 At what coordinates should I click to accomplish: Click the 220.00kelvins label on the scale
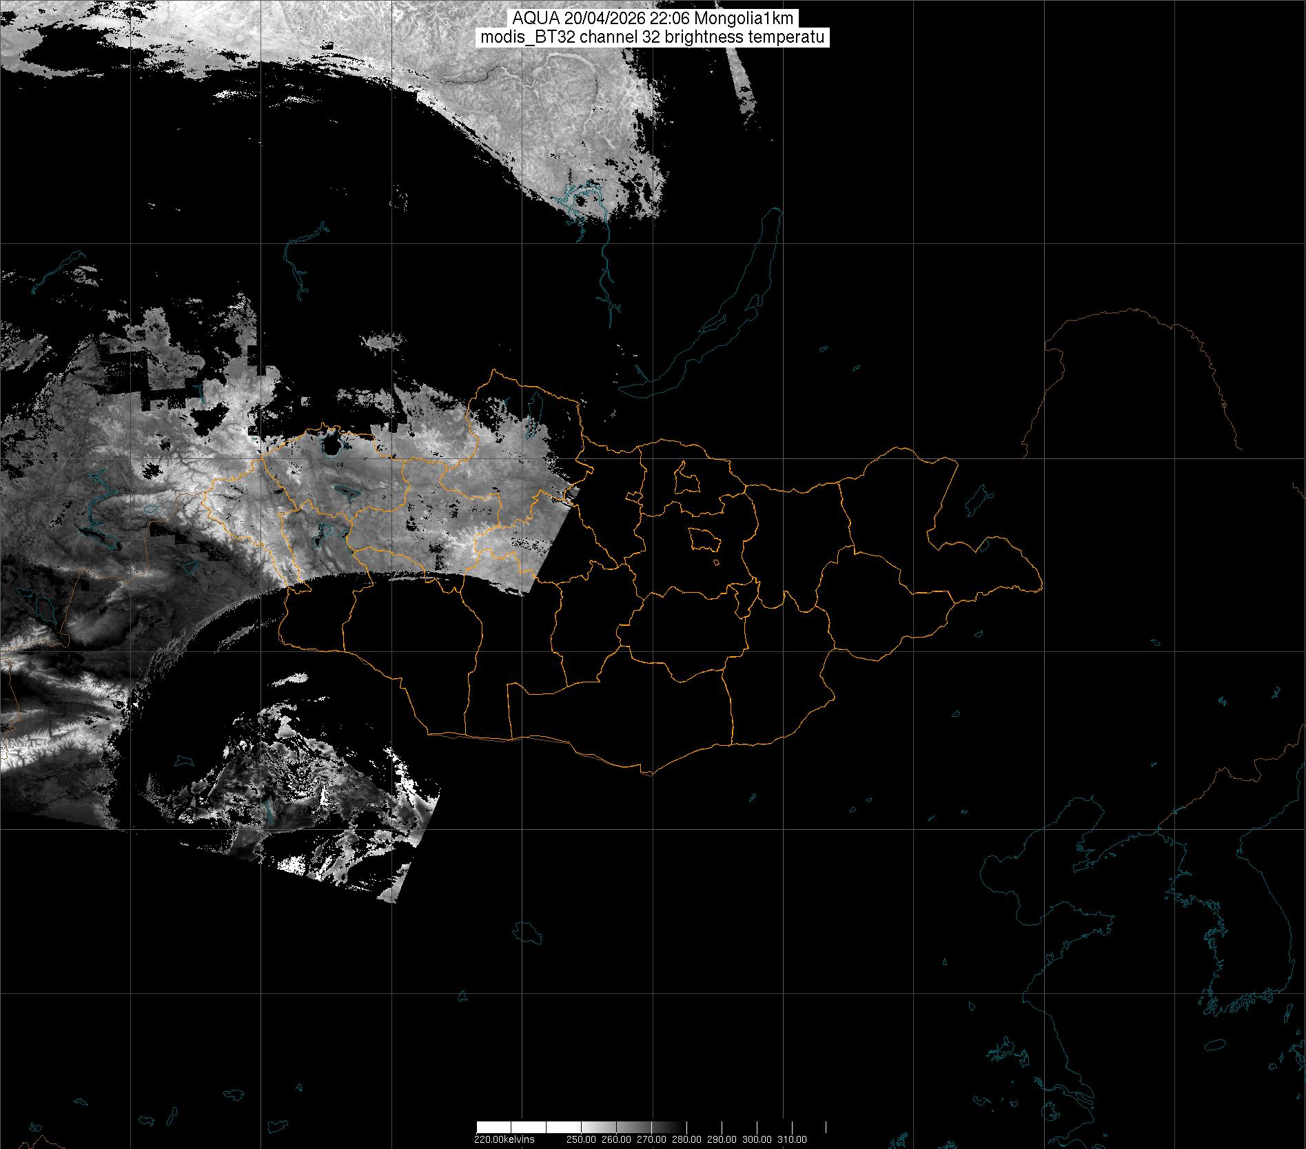(504, 1139)
